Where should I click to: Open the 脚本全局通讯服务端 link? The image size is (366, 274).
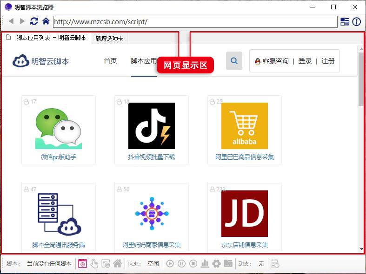tap(59, 245)
